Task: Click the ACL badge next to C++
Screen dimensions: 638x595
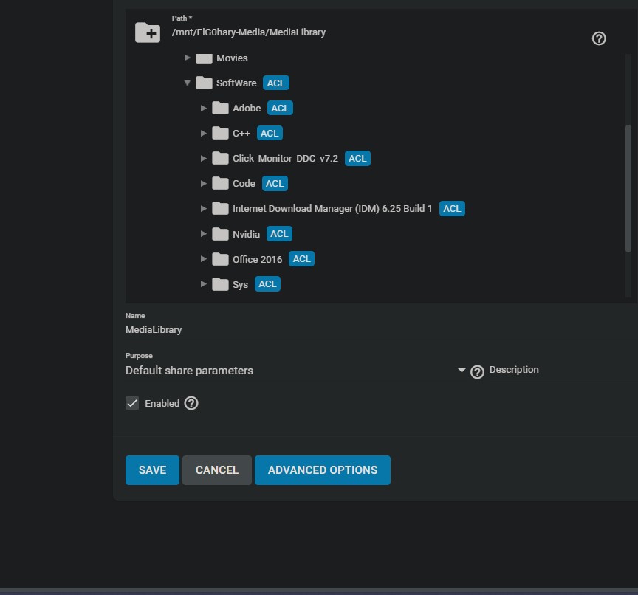Action: [270, 134]
